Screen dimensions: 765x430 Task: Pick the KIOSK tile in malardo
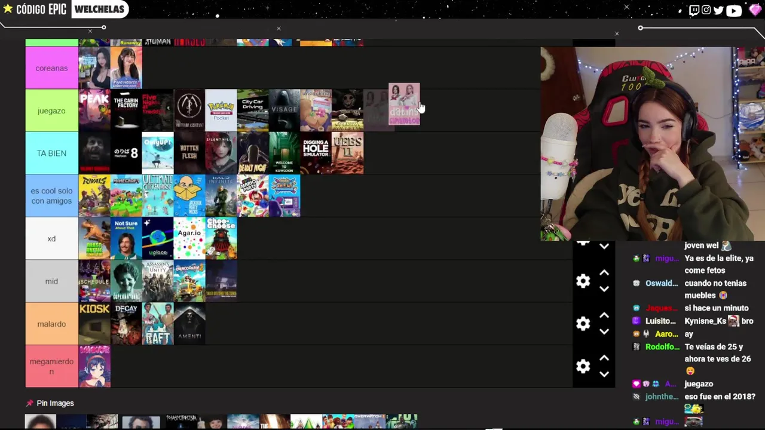[94, 324]
